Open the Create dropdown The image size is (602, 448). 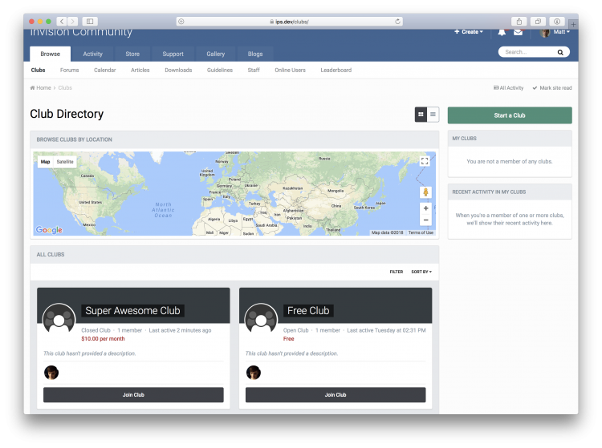(469, 32)
